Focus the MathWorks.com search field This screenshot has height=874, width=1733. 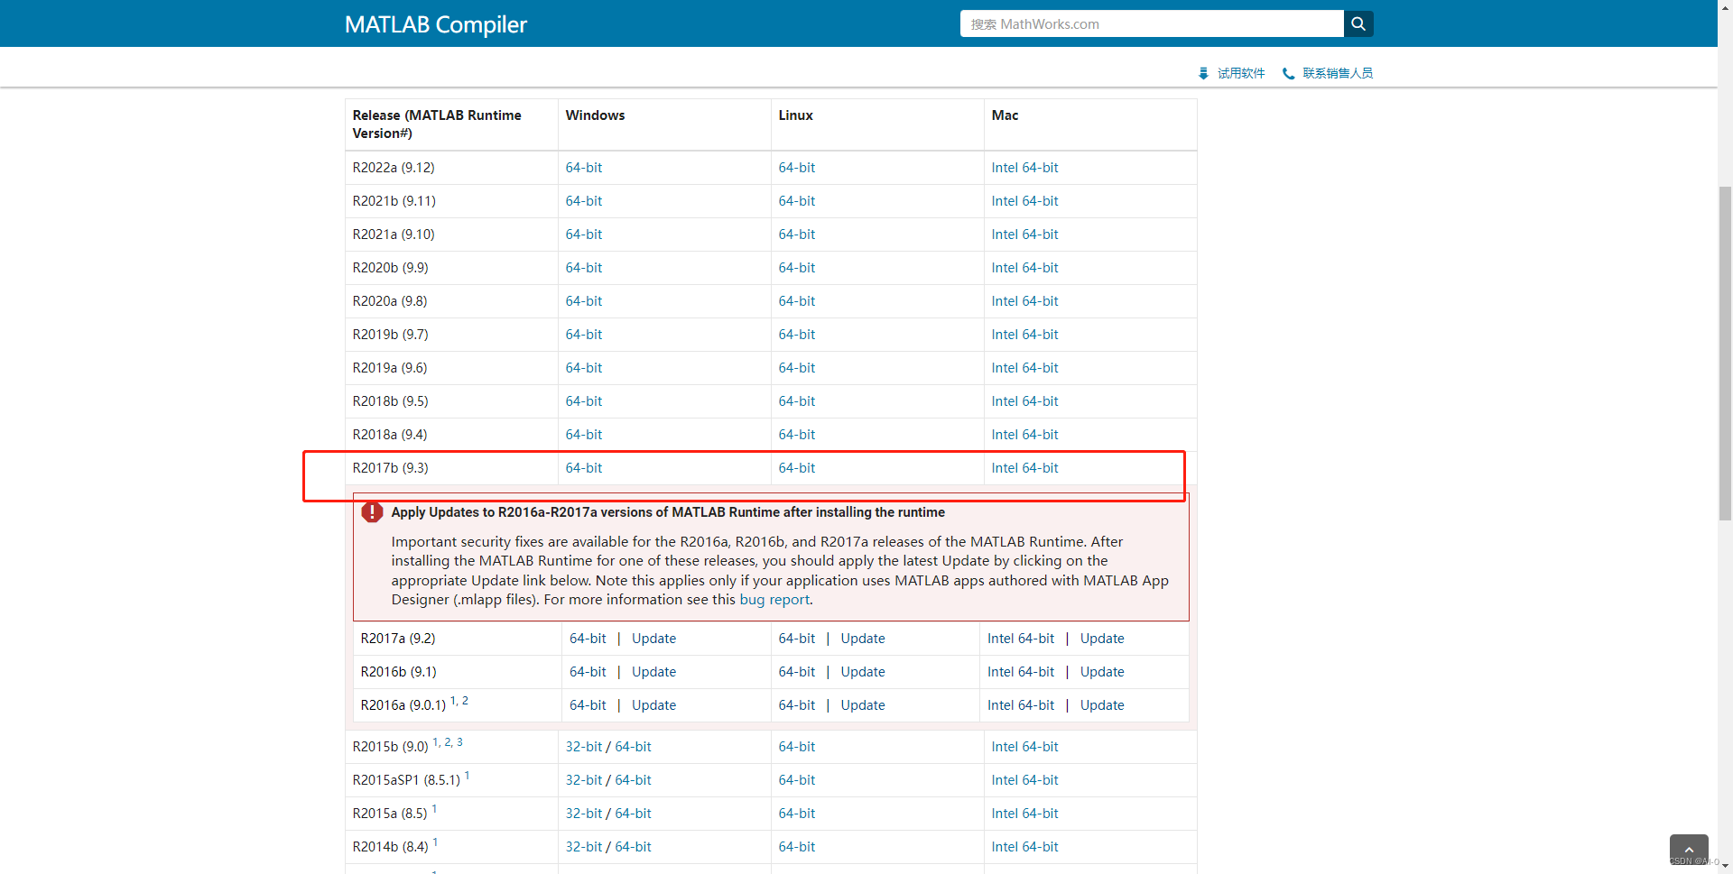[1152, 24]
